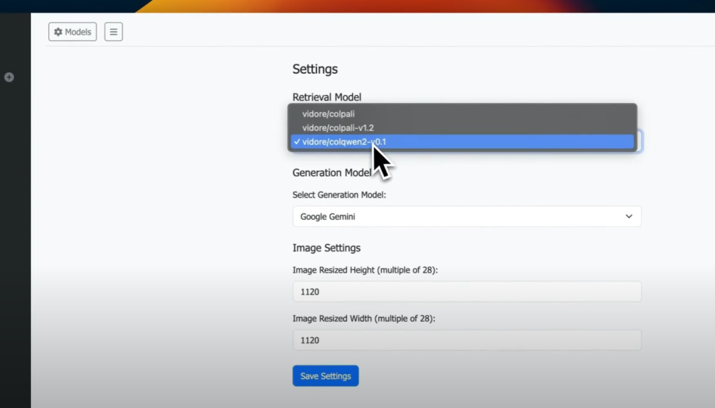
Task: Select vidore/colpali retrieval model option
Action: click(x=328, y=114)
